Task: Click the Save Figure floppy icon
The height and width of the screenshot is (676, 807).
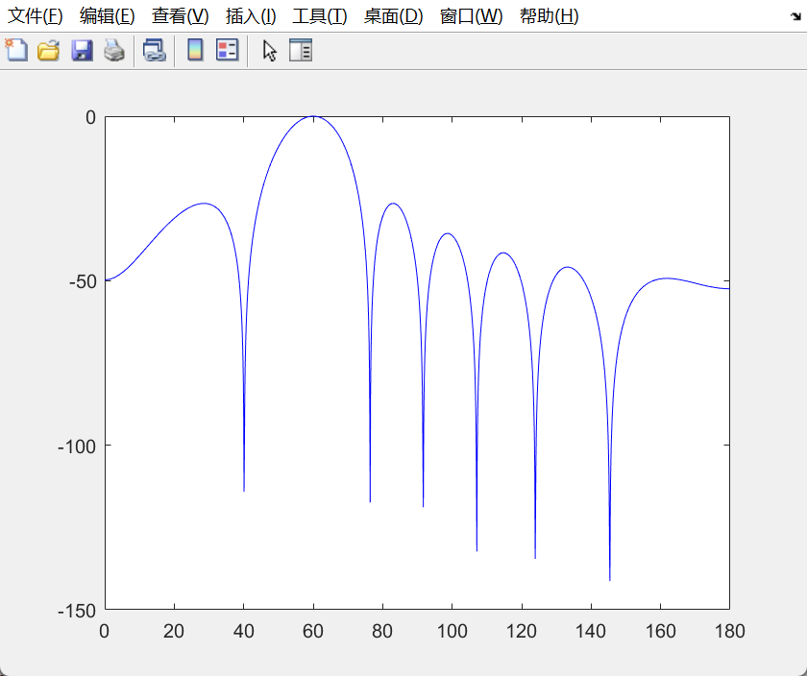Action: (x=82, y=51)
